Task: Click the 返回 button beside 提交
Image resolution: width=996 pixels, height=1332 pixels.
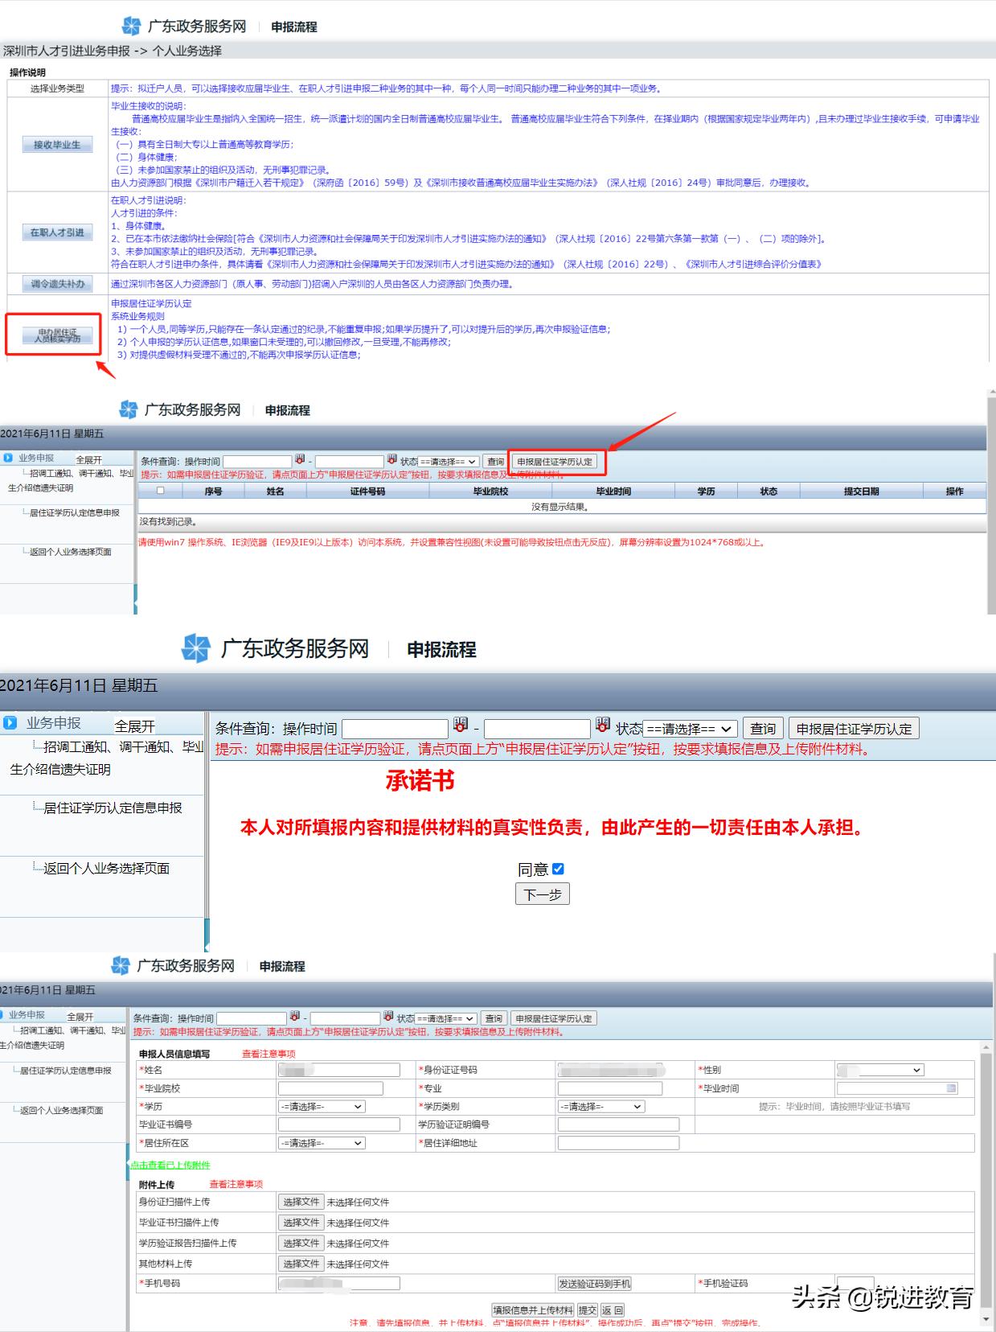Action: pos(613,1310)
